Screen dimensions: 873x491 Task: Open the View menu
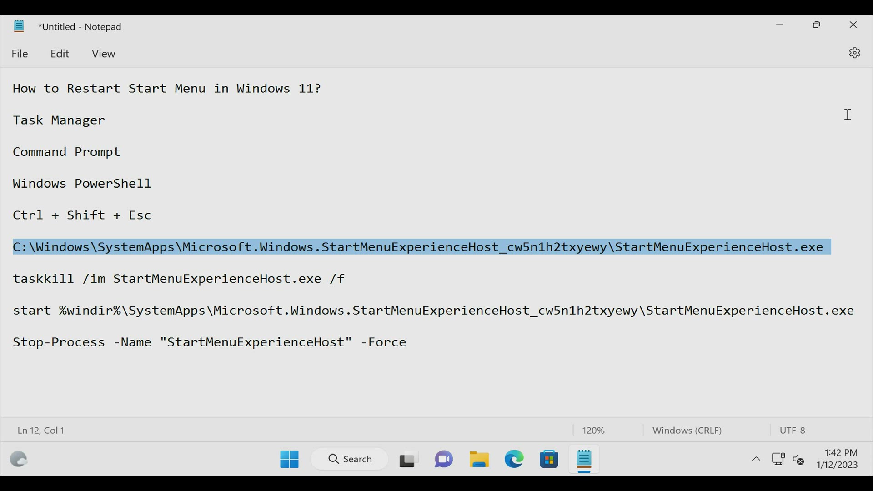[x=104, y=54]
